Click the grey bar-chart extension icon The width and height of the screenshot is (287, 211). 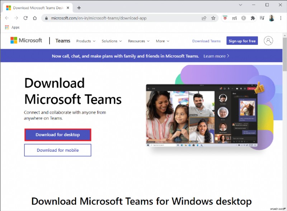(235, 18)
